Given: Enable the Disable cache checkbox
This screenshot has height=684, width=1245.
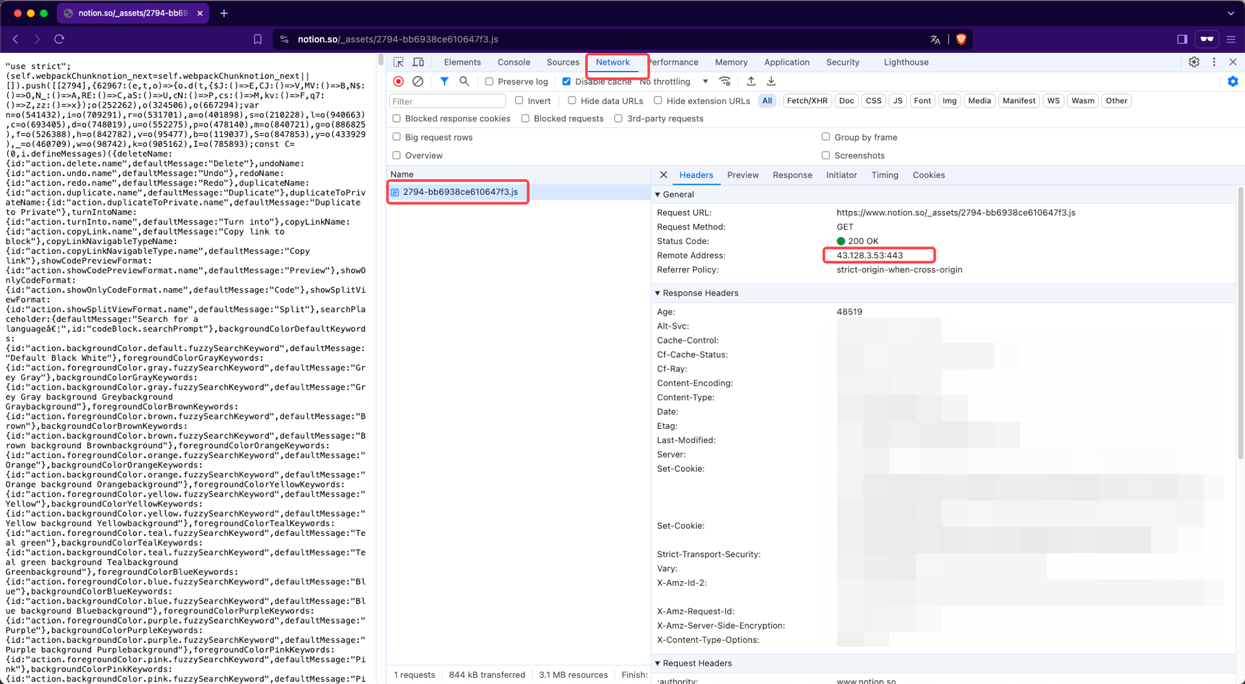Looking at the screenshot, I should point(566,81).
